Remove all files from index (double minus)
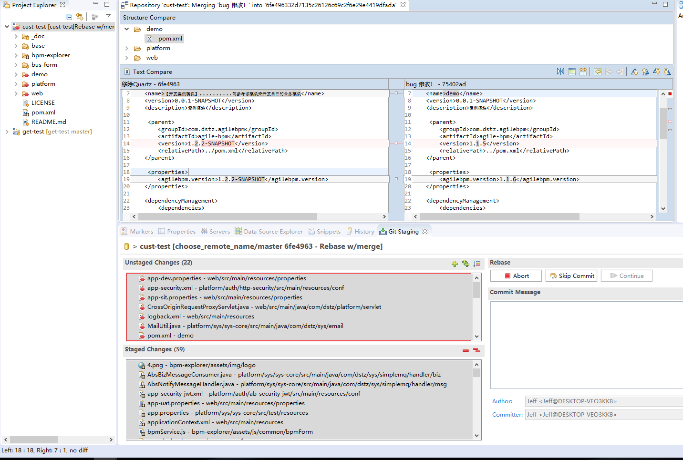Viewport: 683px width, 460px height. tap(476, 350)
